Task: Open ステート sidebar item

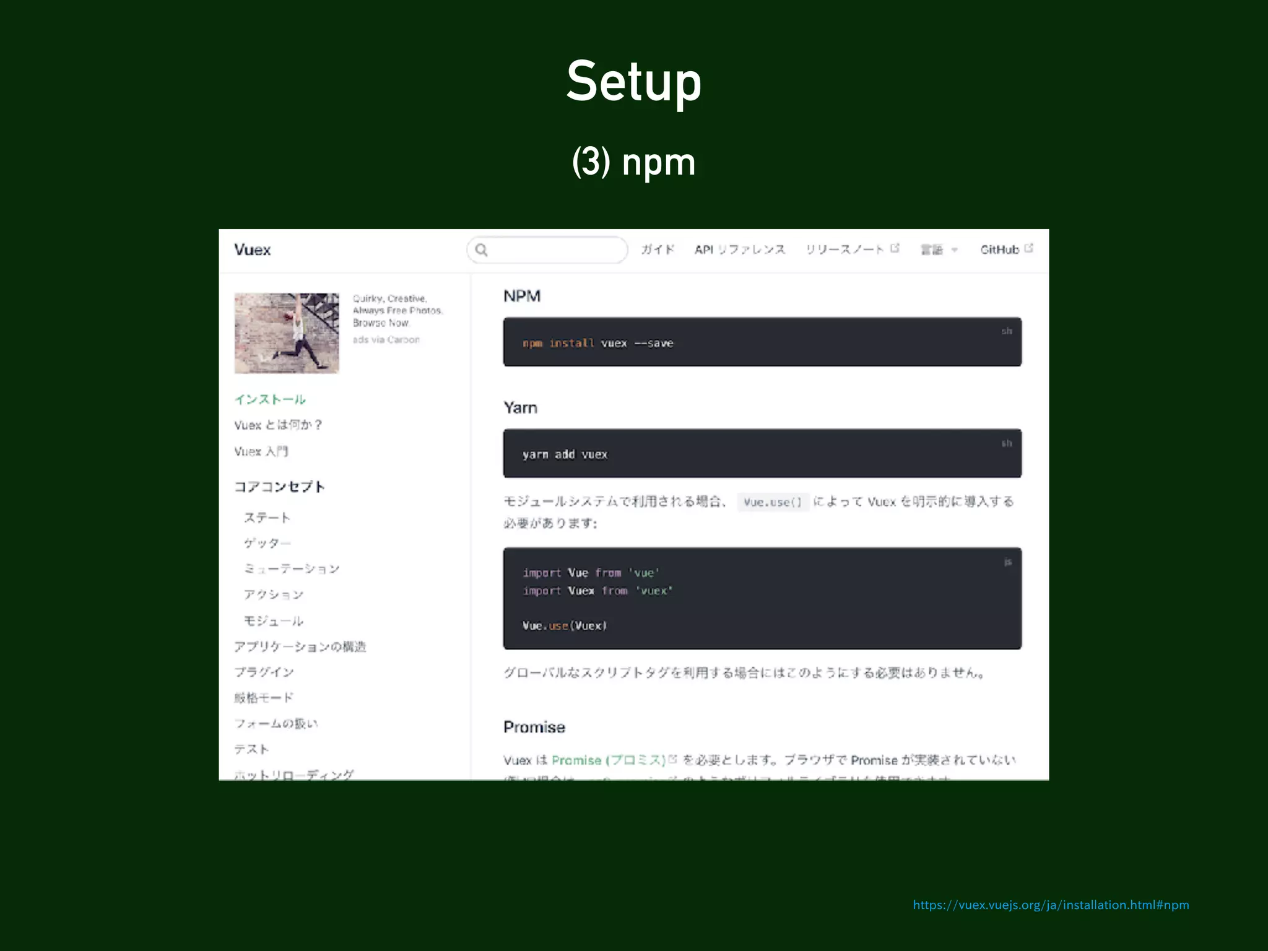Action: [x=267, y=518]
